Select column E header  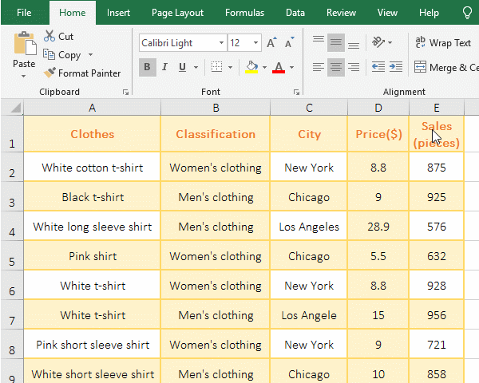[x=437, y=108]
